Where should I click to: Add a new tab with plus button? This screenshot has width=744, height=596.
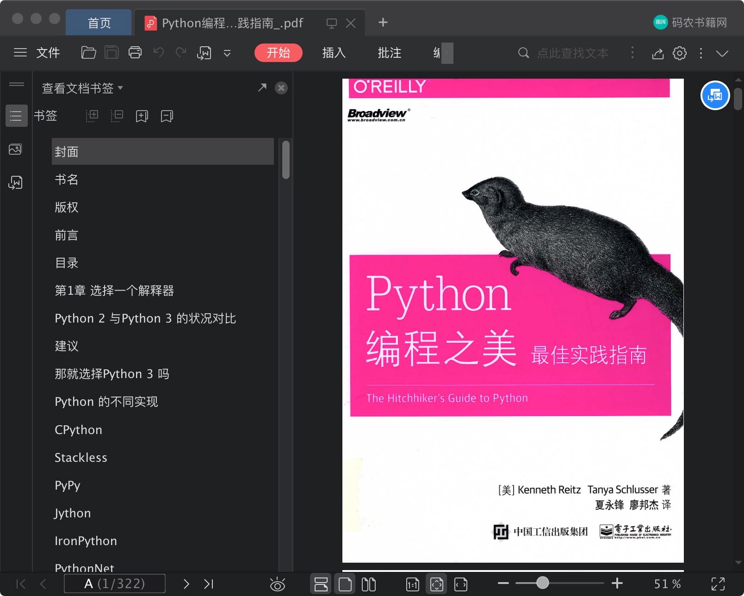(x=383, y=22)
